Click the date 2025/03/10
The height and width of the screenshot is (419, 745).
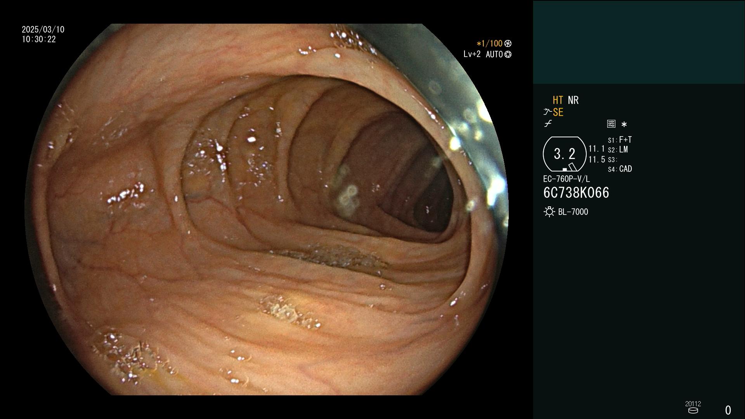43,29
